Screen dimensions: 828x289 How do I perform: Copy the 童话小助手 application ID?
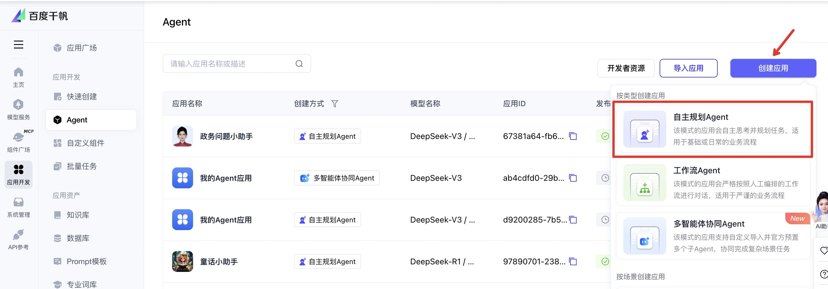(573, 261)
